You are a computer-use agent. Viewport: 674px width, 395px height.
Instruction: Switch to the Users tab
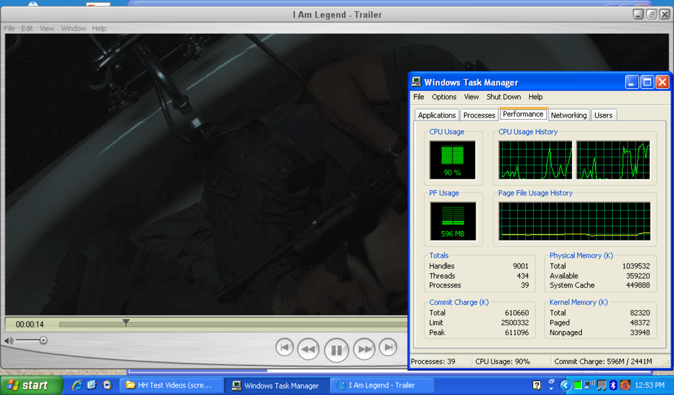[x=603, y=115]
